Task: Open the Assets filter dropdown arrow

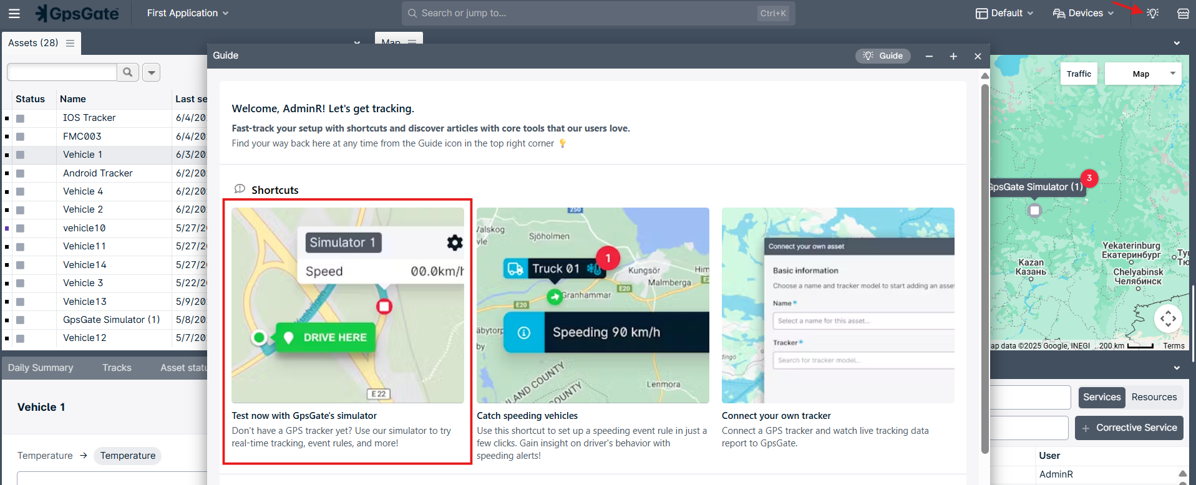Action: 151,72
